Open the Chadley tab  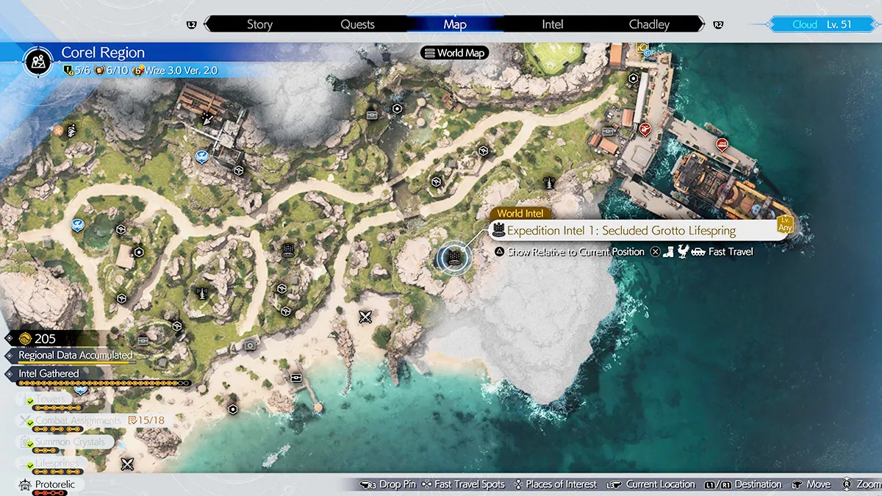[649, 24]
